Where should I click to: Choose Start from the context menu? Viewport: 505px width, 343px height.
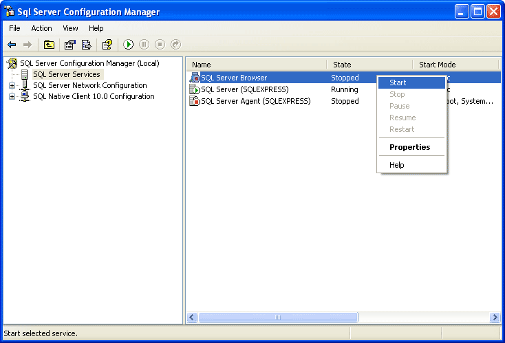click(x=398, y=82)
